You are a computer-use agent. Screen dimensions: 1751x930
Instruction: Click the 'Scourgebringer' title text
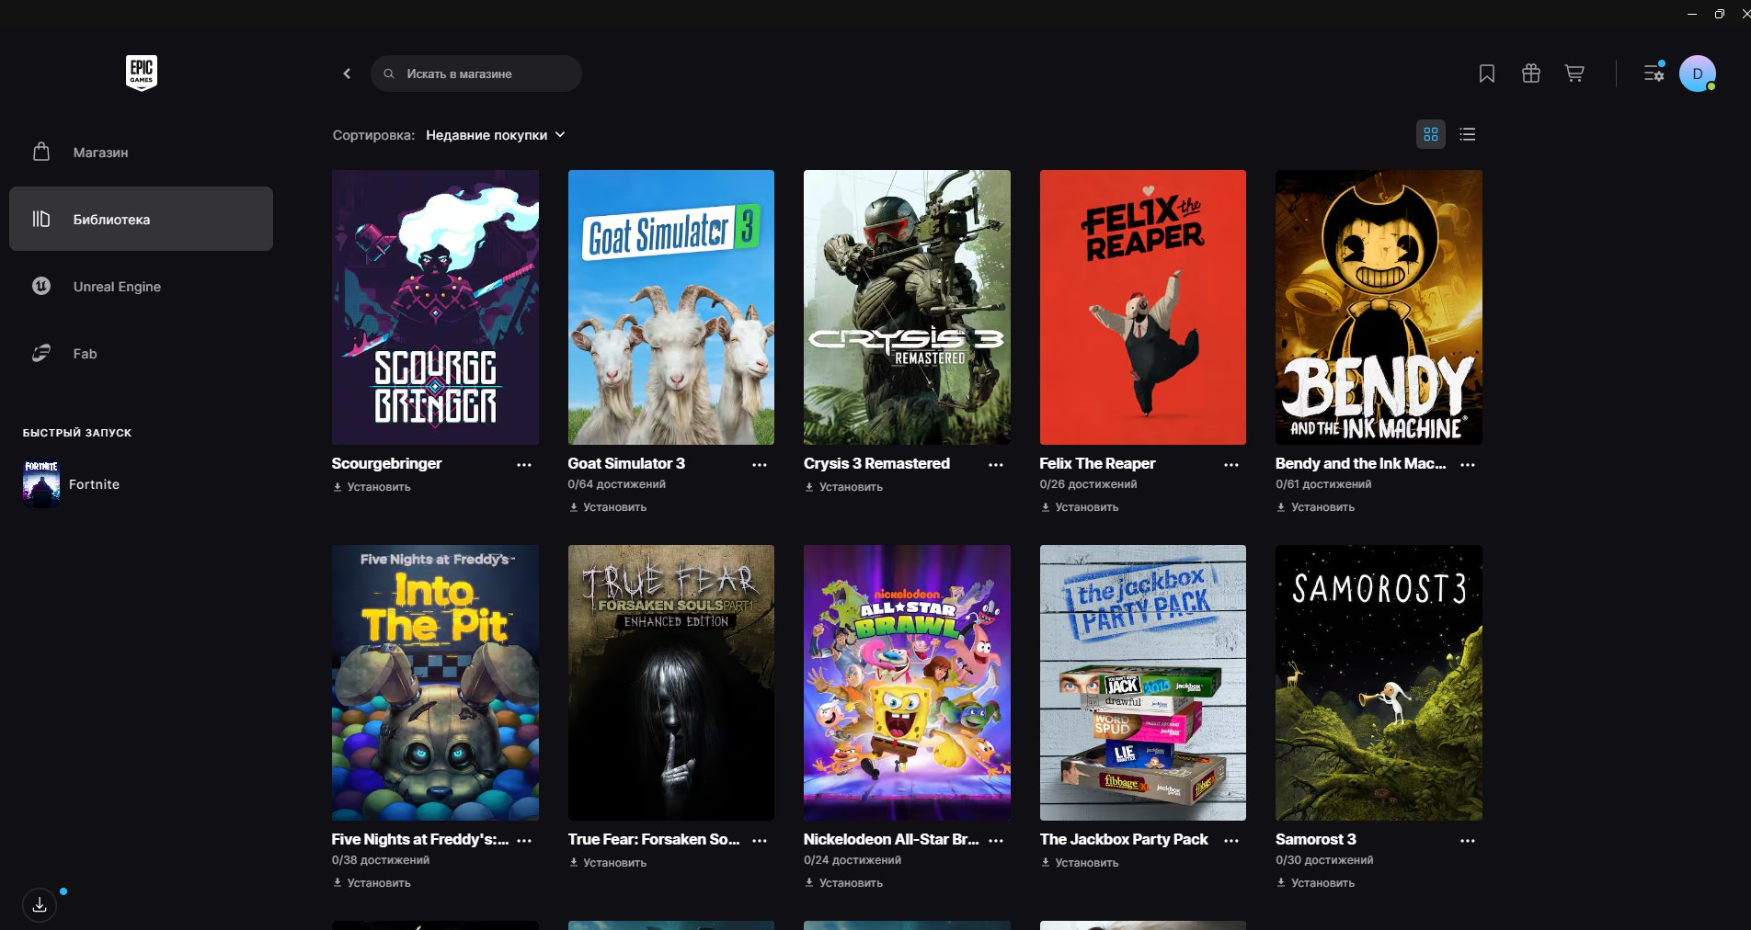tap(386, 464)
